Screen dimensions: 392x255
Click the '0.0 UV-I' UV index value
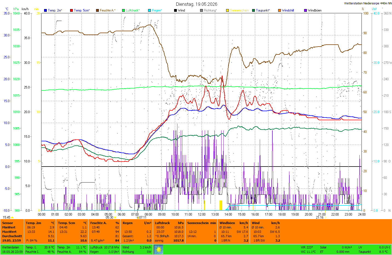pos(385,247)
